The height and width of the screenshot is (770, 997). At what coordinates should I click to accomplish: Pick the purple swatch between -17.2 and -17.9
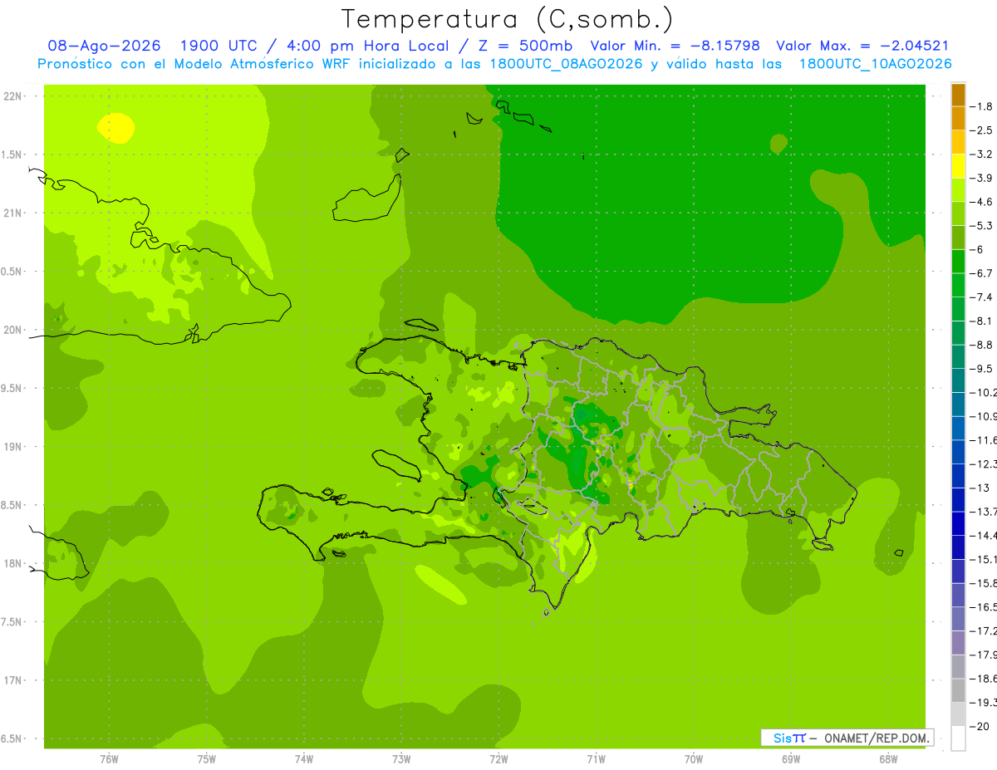(x=959, y=643)
